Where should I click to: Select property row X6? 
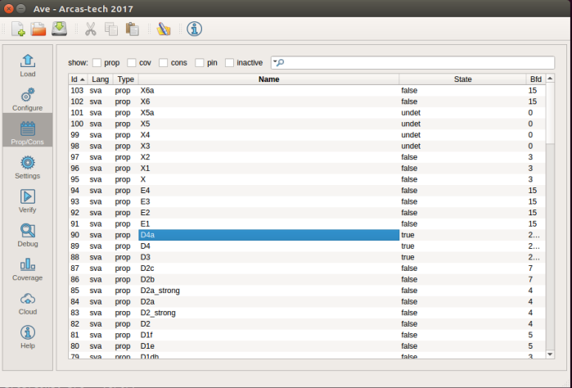pyautogui.click(x=307, y=102)
